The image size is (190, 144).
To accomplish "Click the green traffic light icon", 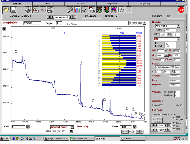I will pyautogui.click(x=100, y=10).
